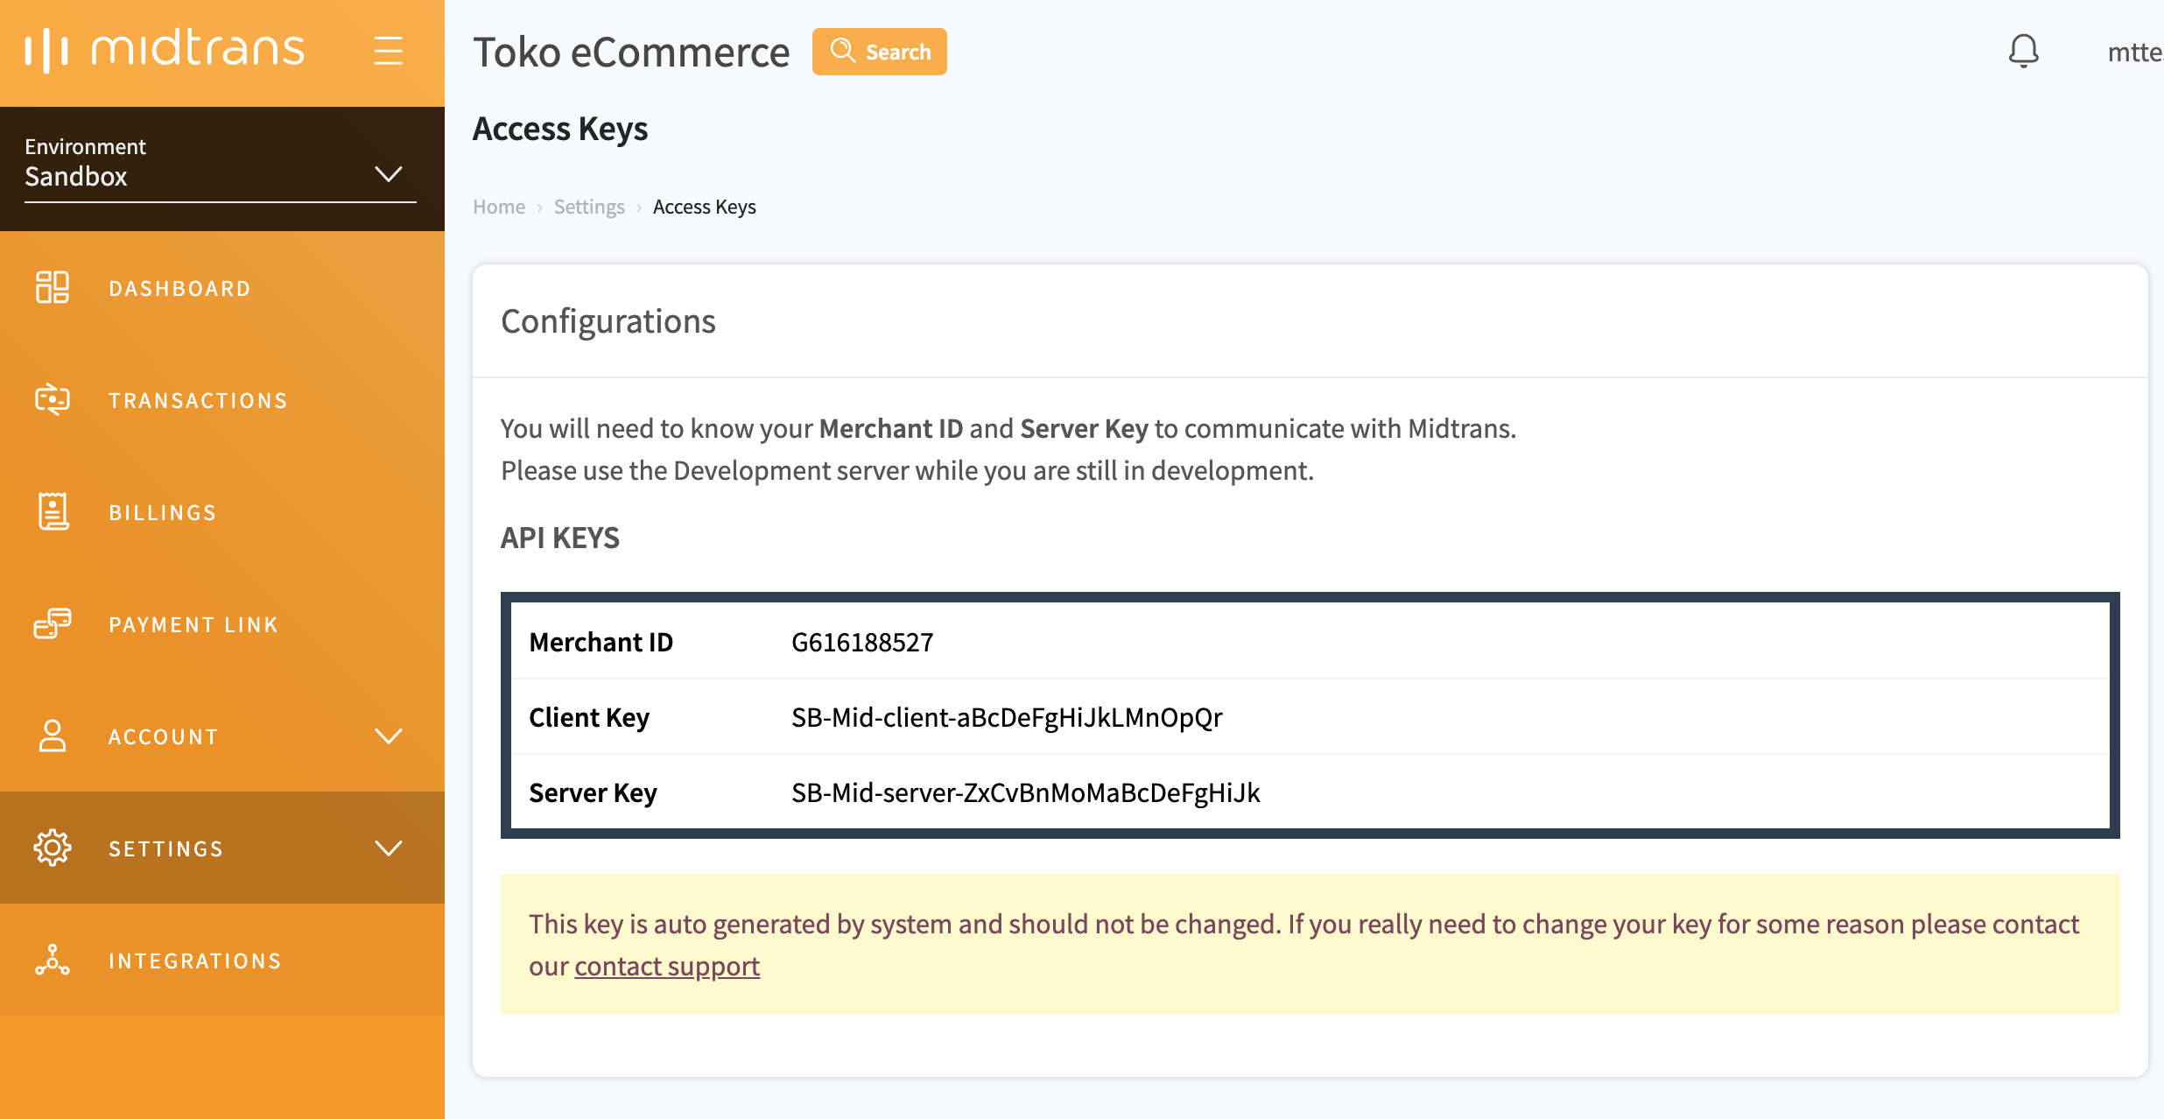2164x1119 pixels.
Task: Click the Billings receipt icon
Action: (53, 512)
